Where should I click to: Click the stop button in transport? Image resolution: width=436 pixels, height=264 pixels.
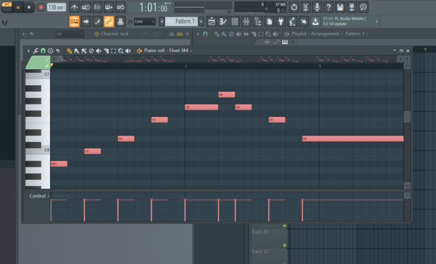[29, 7]
